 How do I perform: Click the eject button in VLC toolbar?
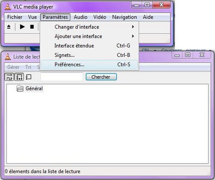point(9,27)
